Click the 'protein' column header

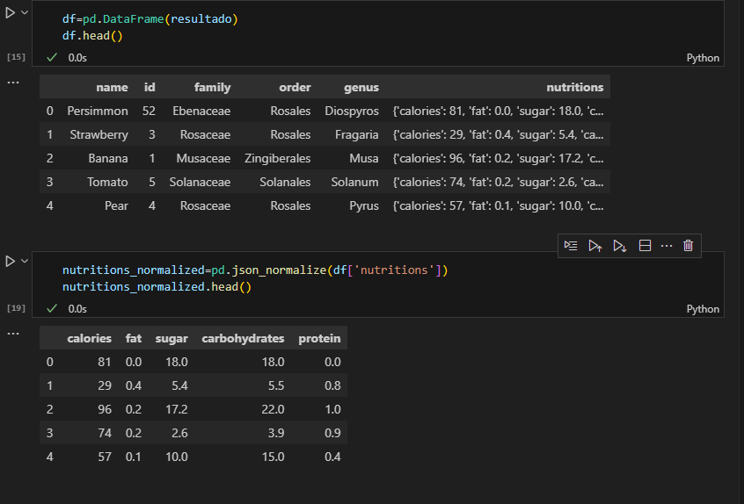point(319,338)
